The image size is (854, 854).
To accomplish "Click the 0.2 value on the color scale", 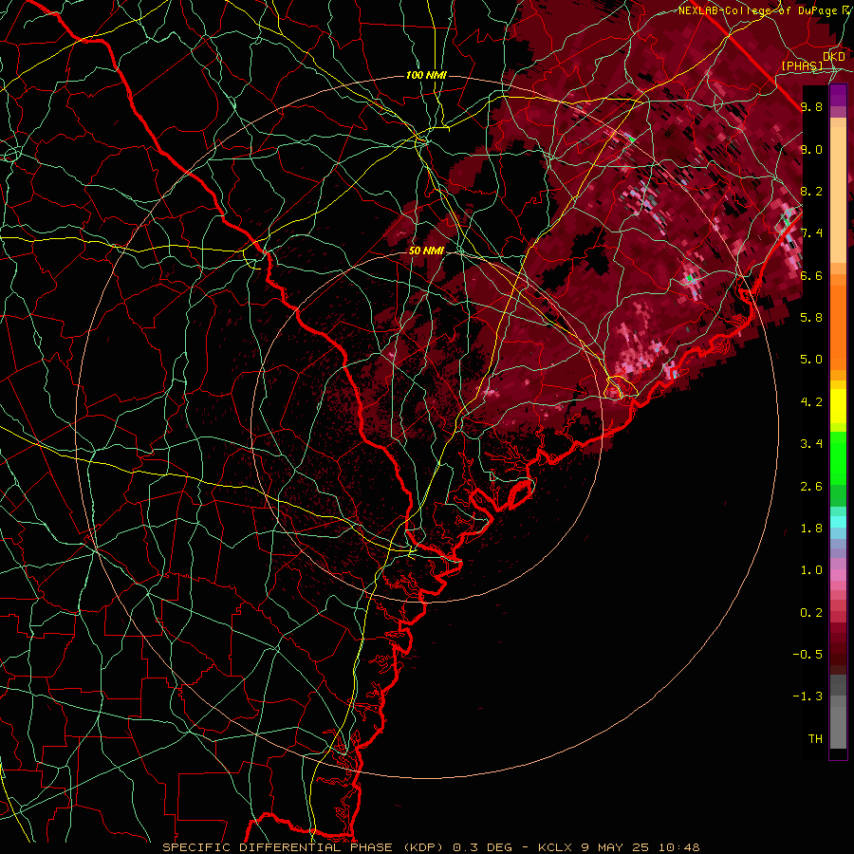I will point(811,613).
